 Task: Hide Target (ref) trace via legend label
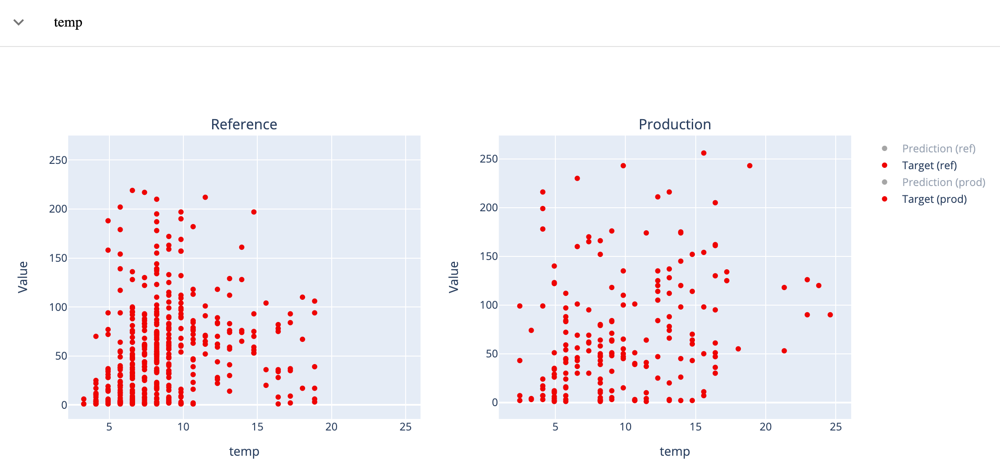coord(929,165)
